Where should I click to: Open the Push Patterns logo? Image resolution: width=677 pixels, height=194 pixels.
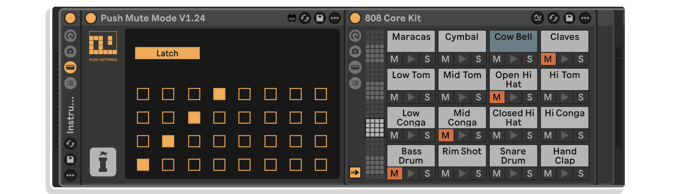[x=103, y=46]
